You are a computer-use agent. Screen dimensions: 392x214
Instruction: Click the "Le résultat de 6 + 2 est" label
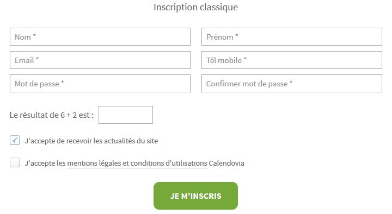point(52,115)
